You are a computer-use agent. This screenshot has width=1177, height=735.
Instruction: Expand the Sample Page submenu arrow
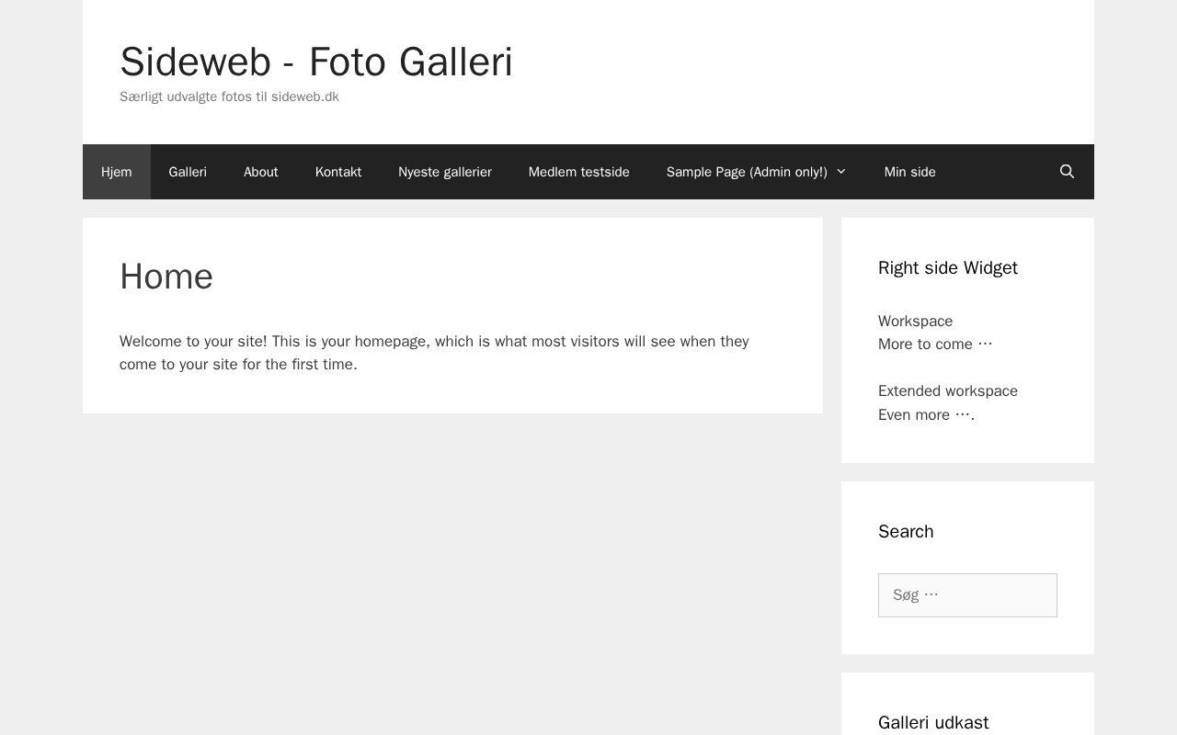tap(841, 172)
